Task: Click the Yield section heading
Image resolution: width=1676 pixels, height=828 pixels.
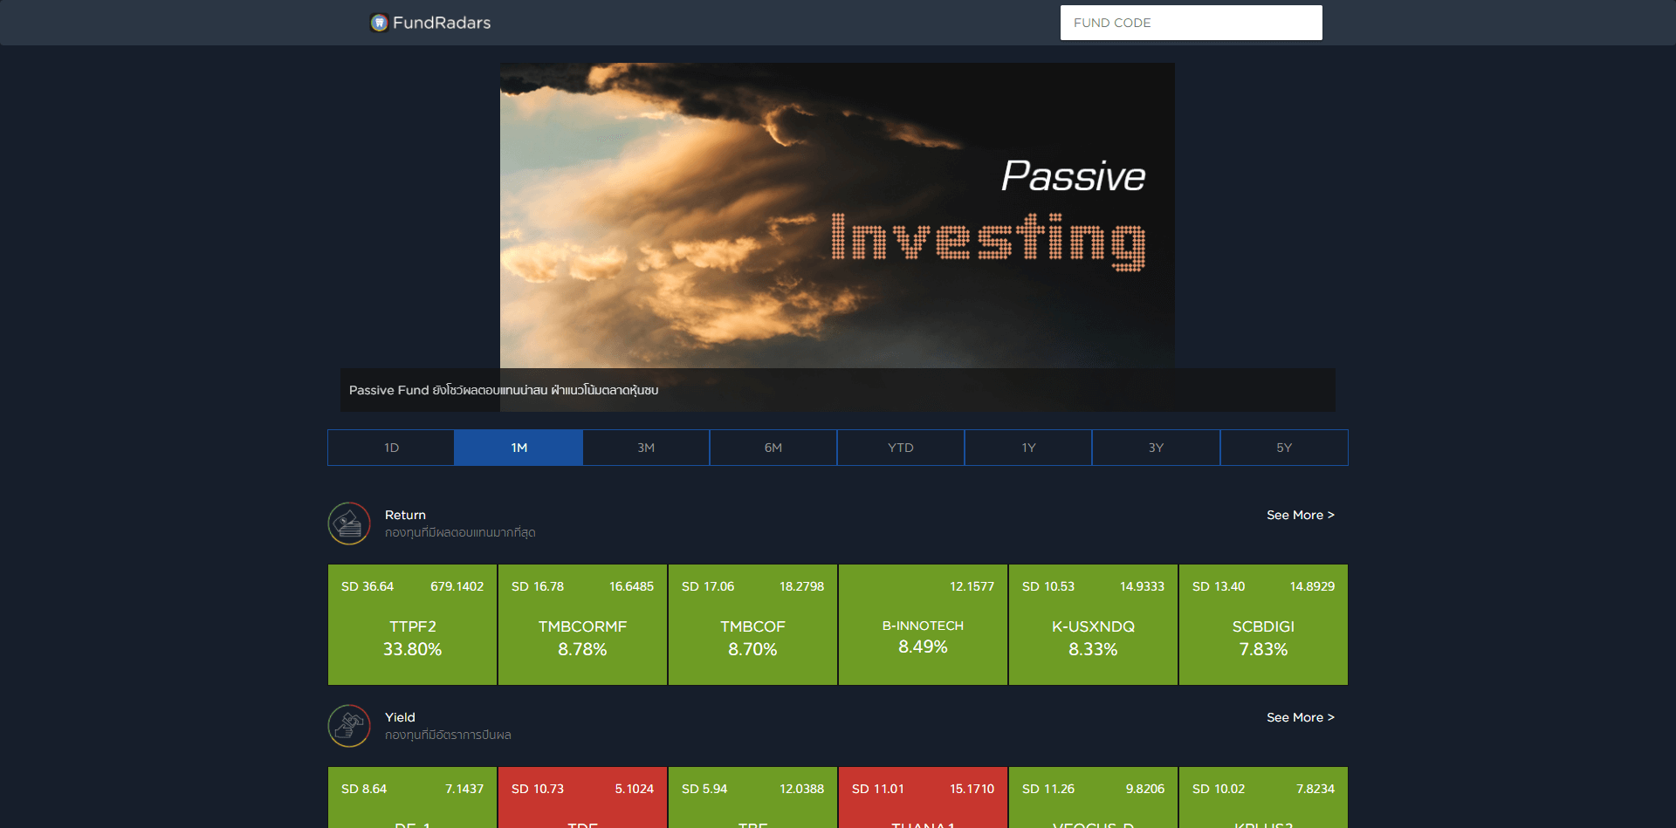Action: 400,717
